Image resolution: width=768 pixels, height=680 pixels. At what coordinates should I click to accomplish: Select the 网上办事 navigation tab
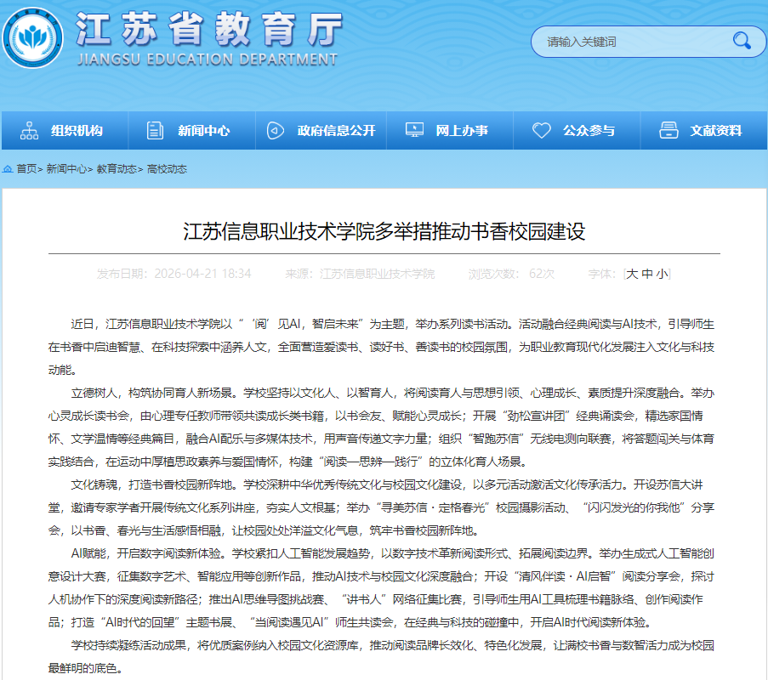click(462, 130)
